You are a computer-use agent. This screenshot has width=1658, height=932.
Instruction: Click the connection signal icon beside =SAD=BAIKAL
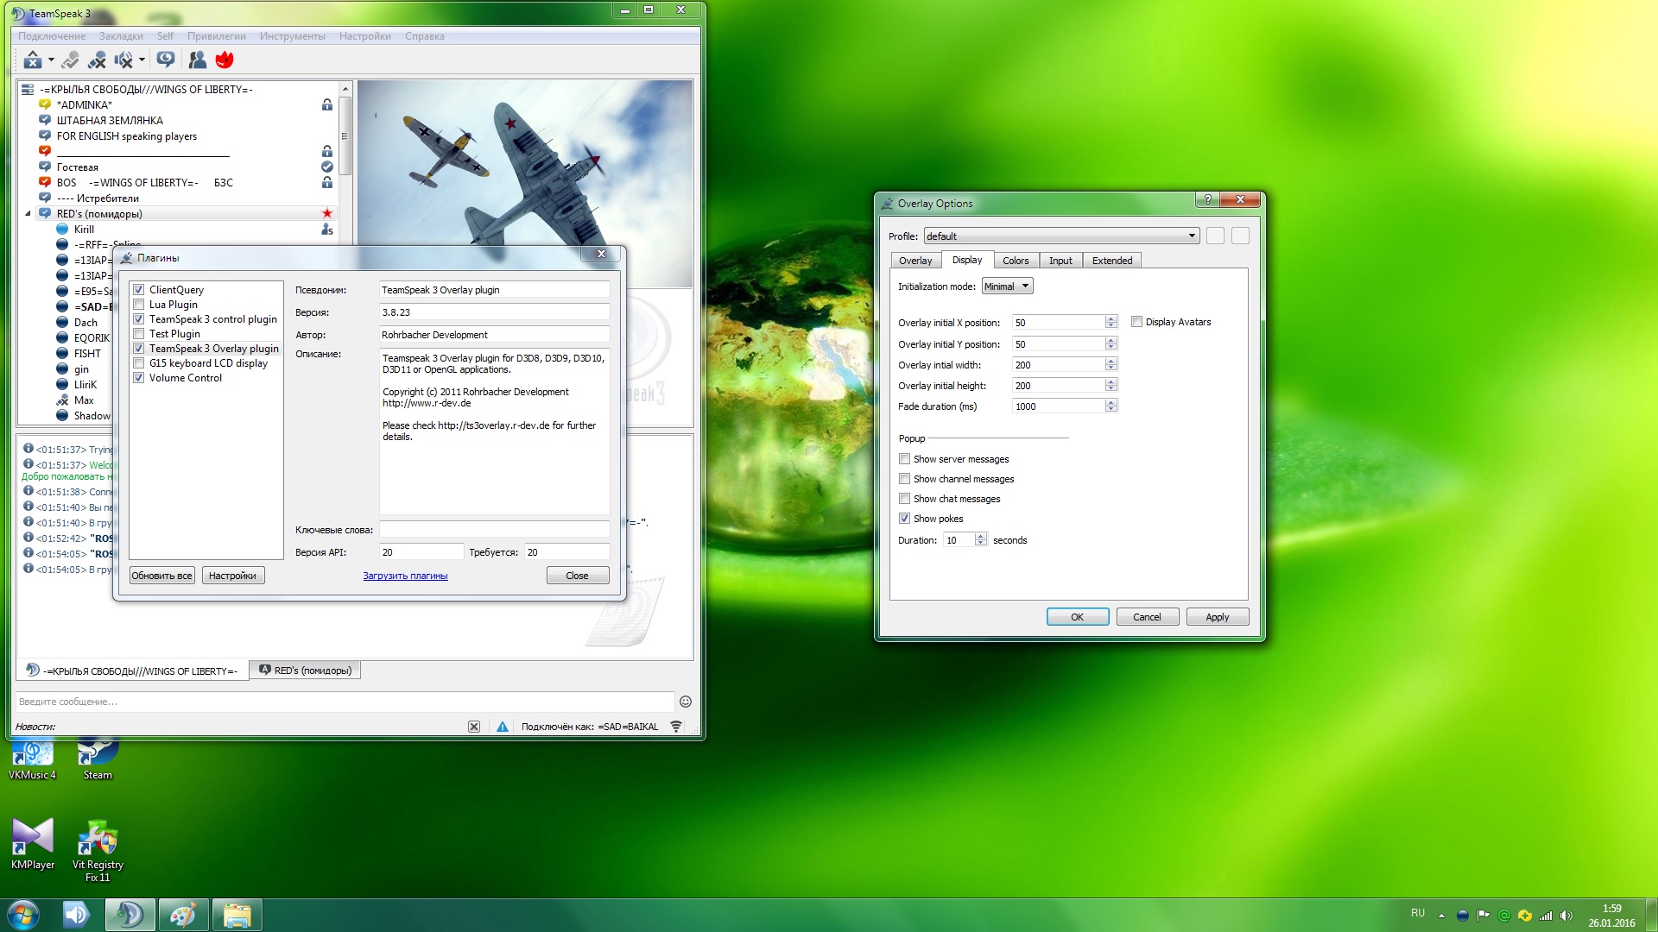coord(676,727)
